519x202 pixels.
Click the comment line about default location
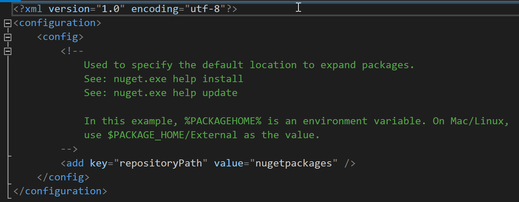click(x=249, y=65)
